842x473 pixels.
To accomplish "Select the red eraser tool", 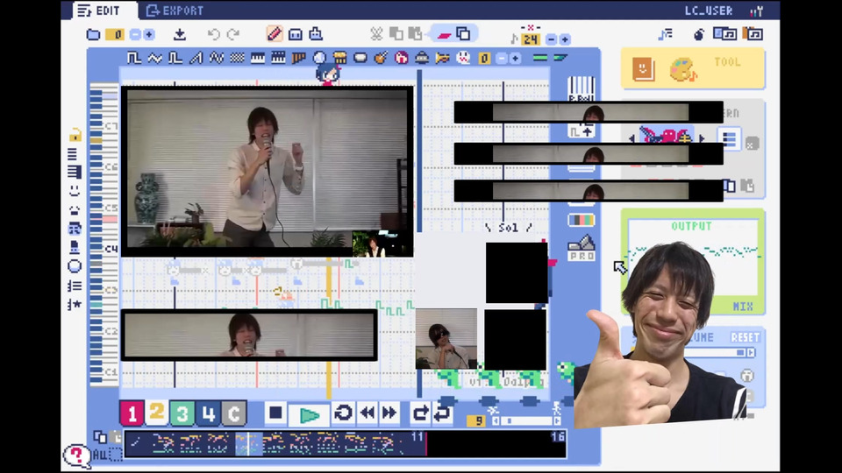I will 444,35.
